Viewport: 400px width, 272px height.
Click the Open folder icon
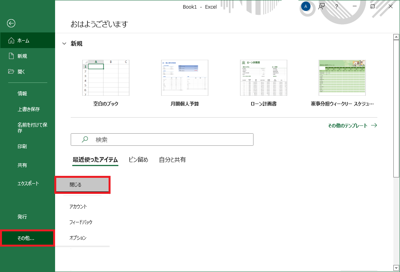pos(11,72)
